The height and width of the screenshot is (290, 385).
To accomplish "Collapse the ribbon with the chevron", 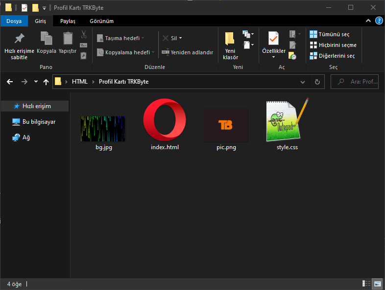I will pos(368,21).
